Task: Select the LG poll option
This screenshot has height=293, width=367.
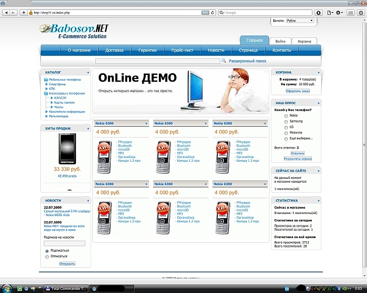Action: [286, 128]
